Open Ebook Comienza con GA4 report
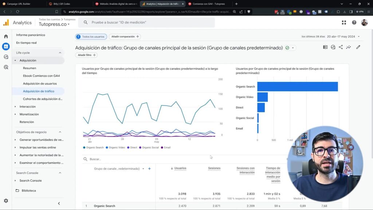Image resolution: width=373 pixels, height=210 pixels. pyautogui.click(x=42, y=76)
